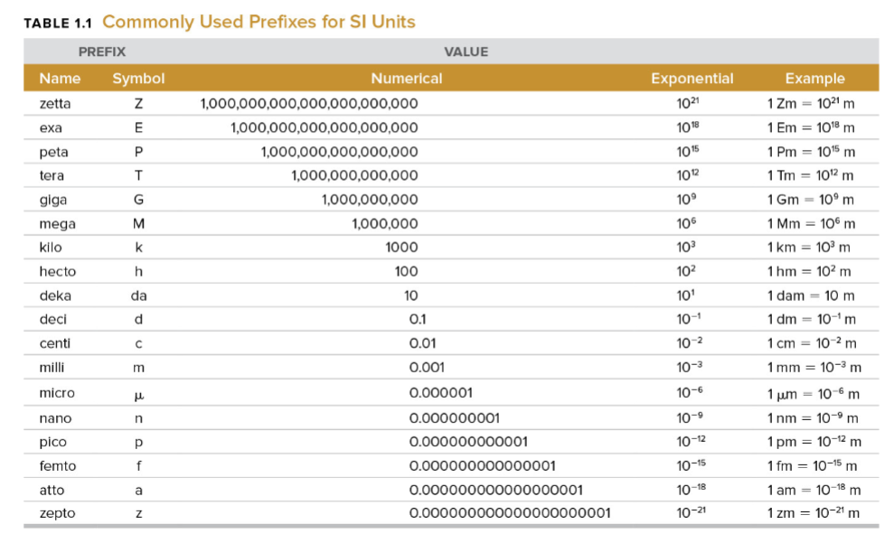This screenshot has height=534, width=894.
Task: Click the numerical value 0.000000000001 for pico
Action: tap(468, 443)
